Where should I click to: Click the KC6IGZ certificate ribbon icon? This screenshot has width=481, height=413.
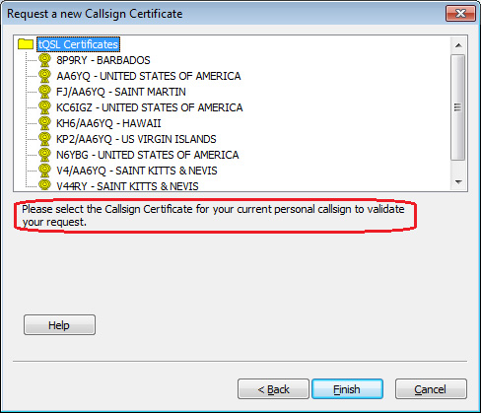click(x=44, y=107)
